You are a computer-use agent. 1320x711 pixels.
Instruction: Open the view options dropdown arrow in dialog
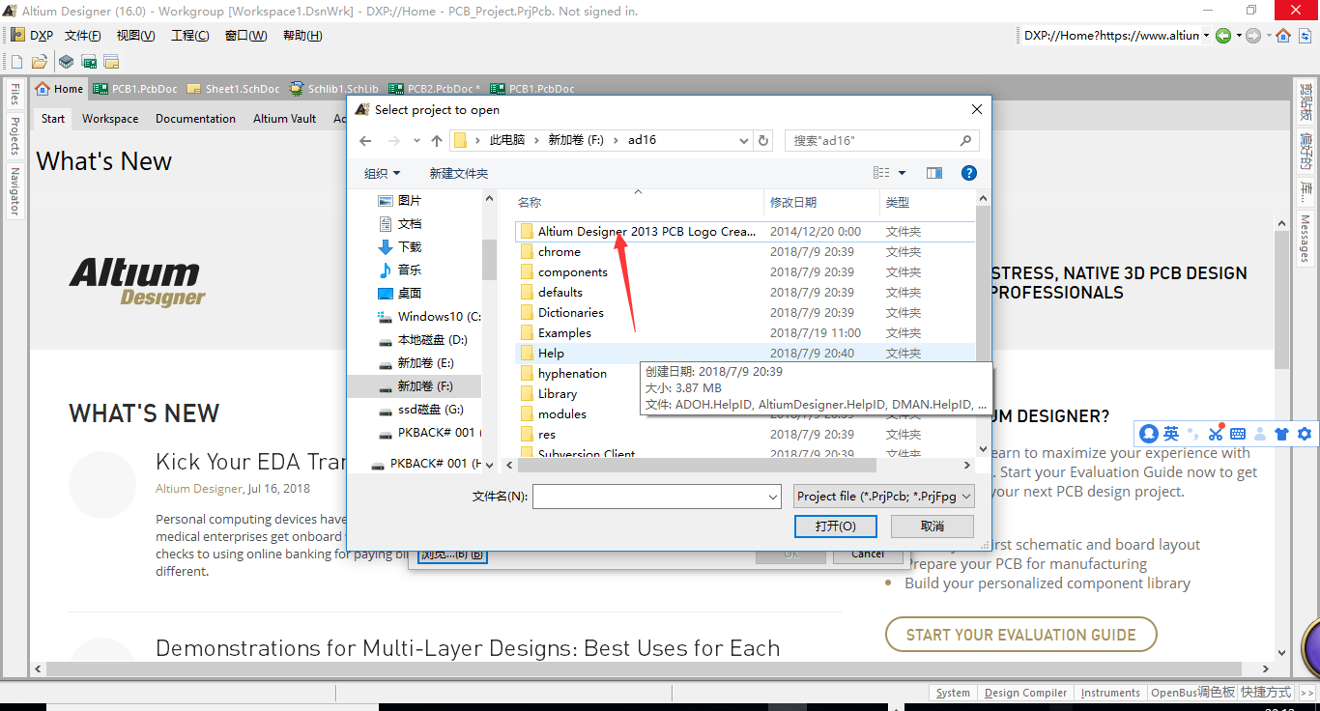point(903,173)
